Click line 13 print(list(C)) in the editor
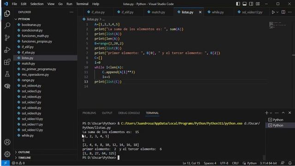 pos(108,82)
